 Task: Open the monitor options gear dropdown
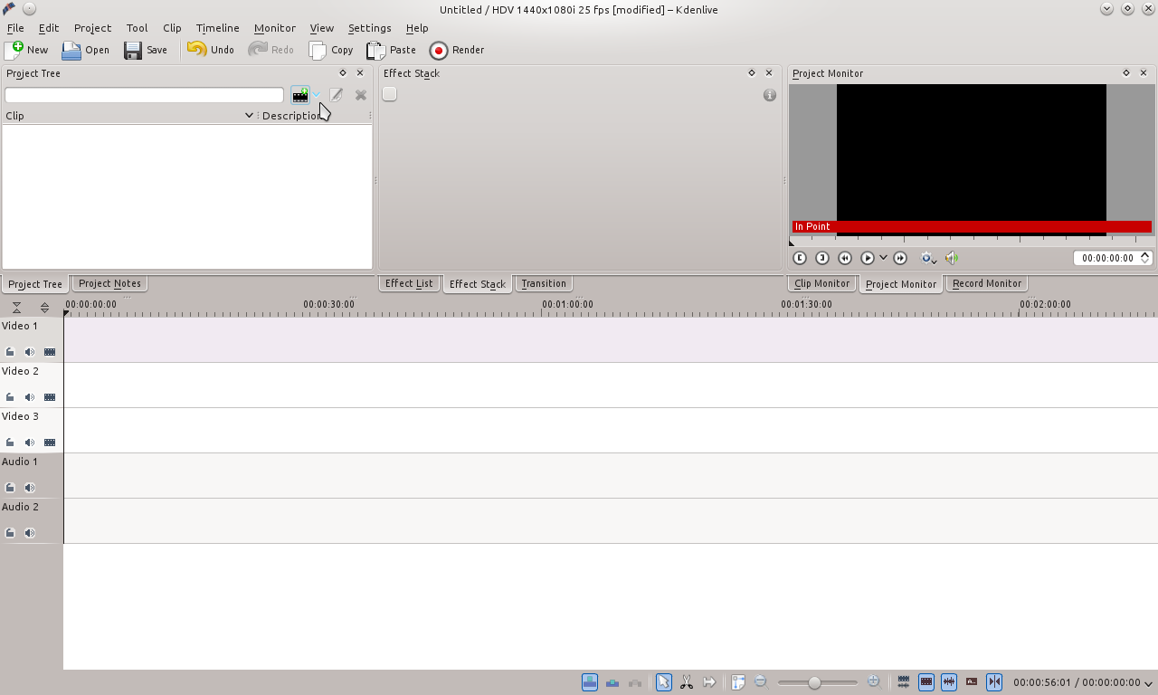click(x=928, y=258)
